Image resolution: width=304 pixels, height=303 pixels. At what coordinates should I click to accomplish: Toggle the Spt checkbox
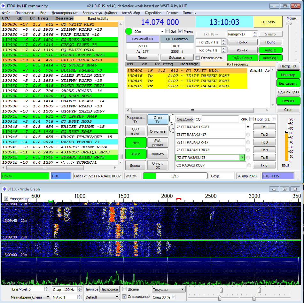tap(168, 31)
